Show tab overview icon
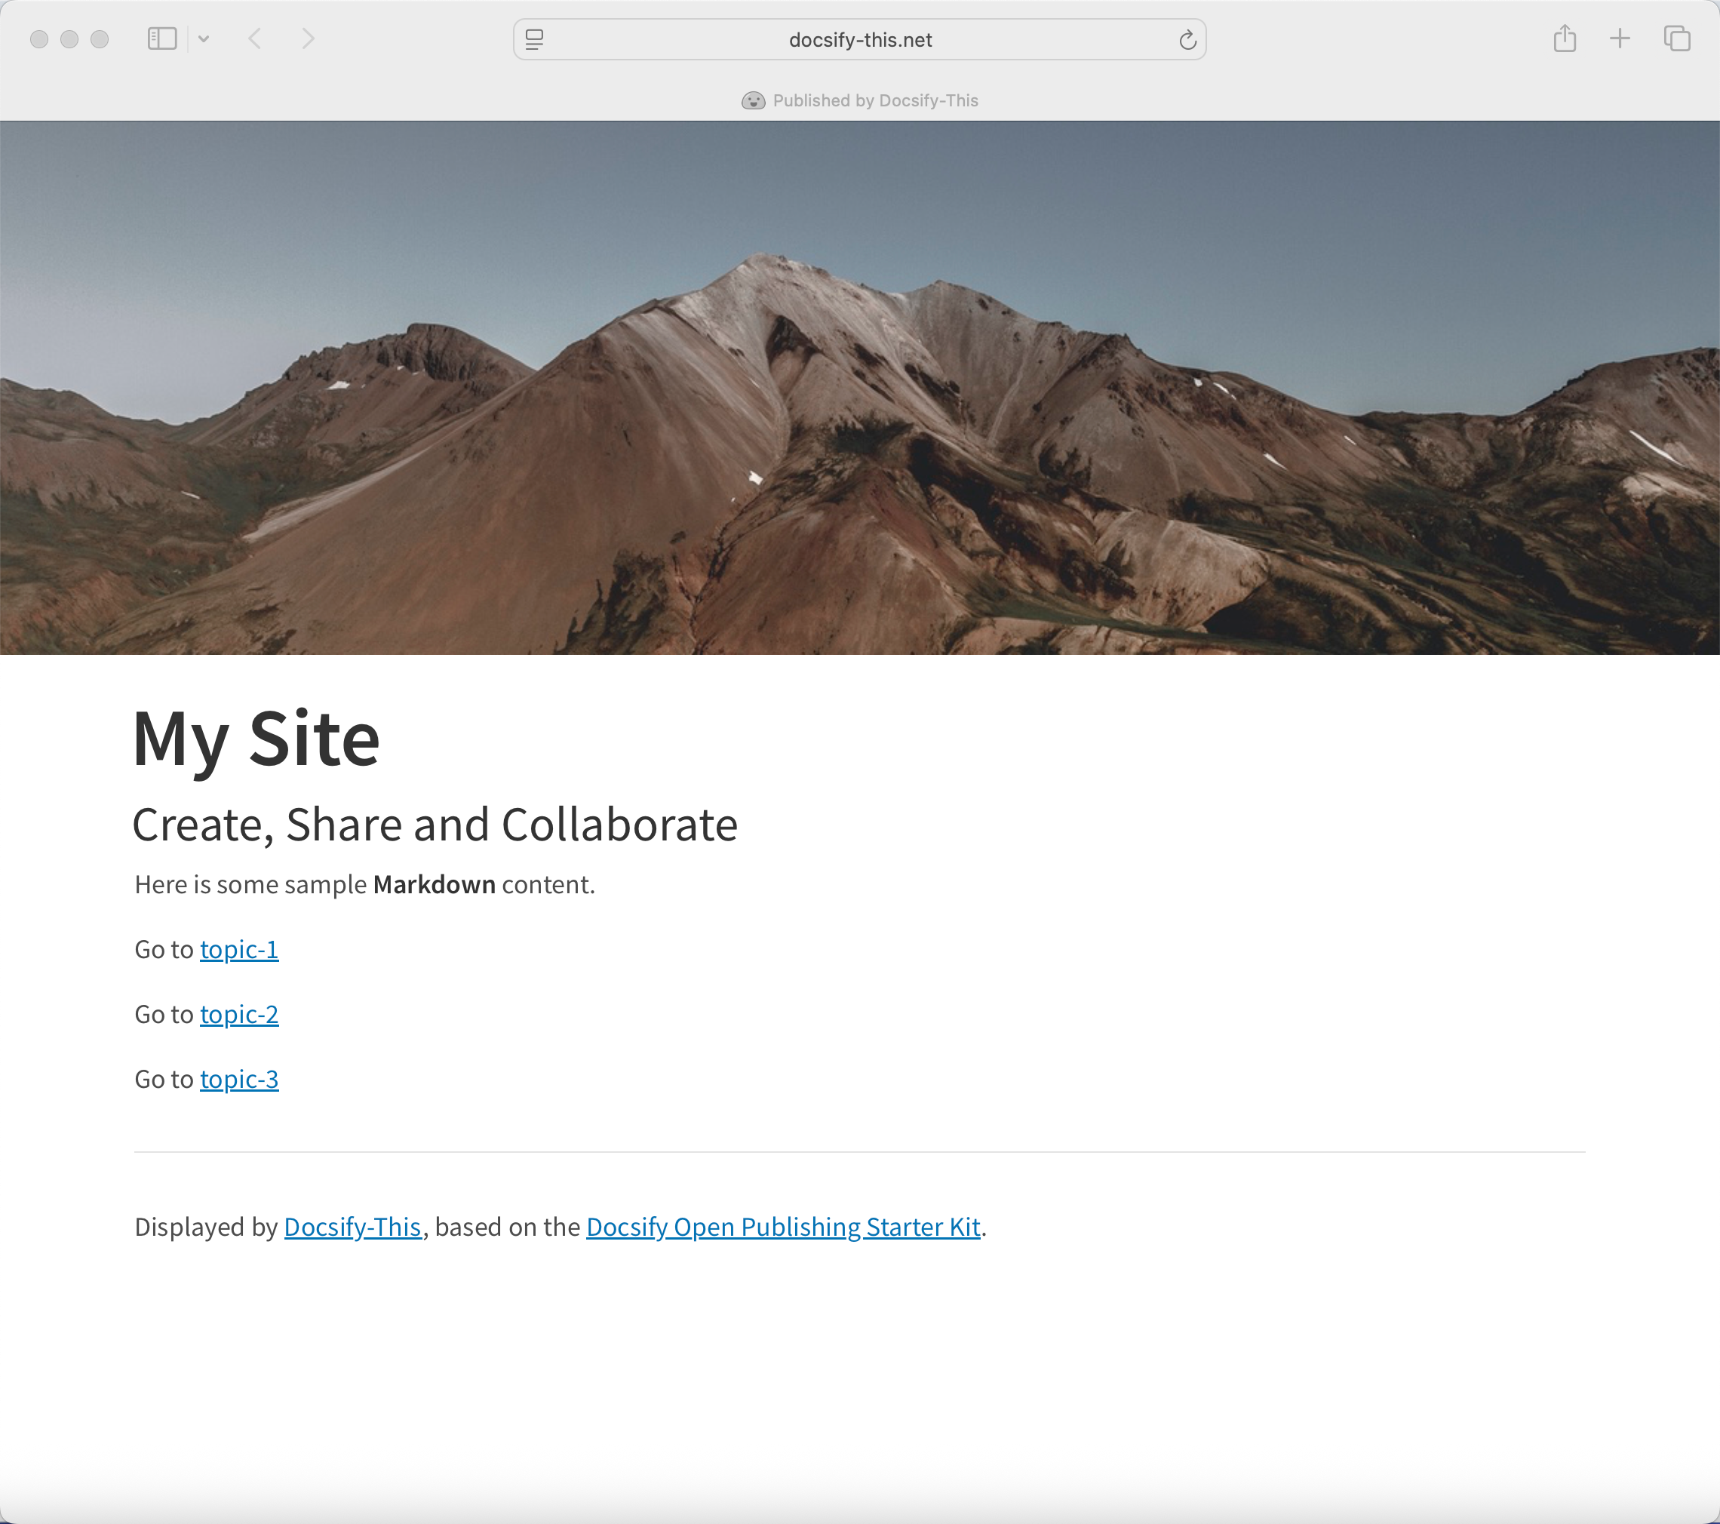This screenshot has height=1524, width=1720. click(1676, 38)
